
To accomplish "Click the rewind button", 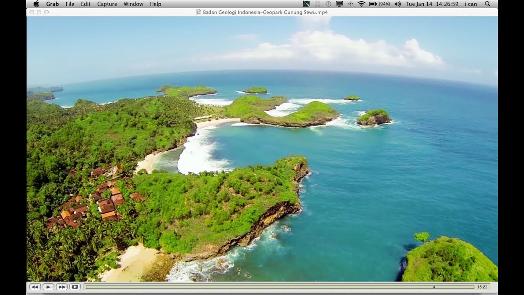I will coord(35,287).
